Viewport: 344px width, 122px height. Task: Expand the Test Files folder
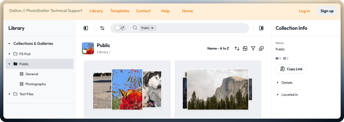[9, 94]
